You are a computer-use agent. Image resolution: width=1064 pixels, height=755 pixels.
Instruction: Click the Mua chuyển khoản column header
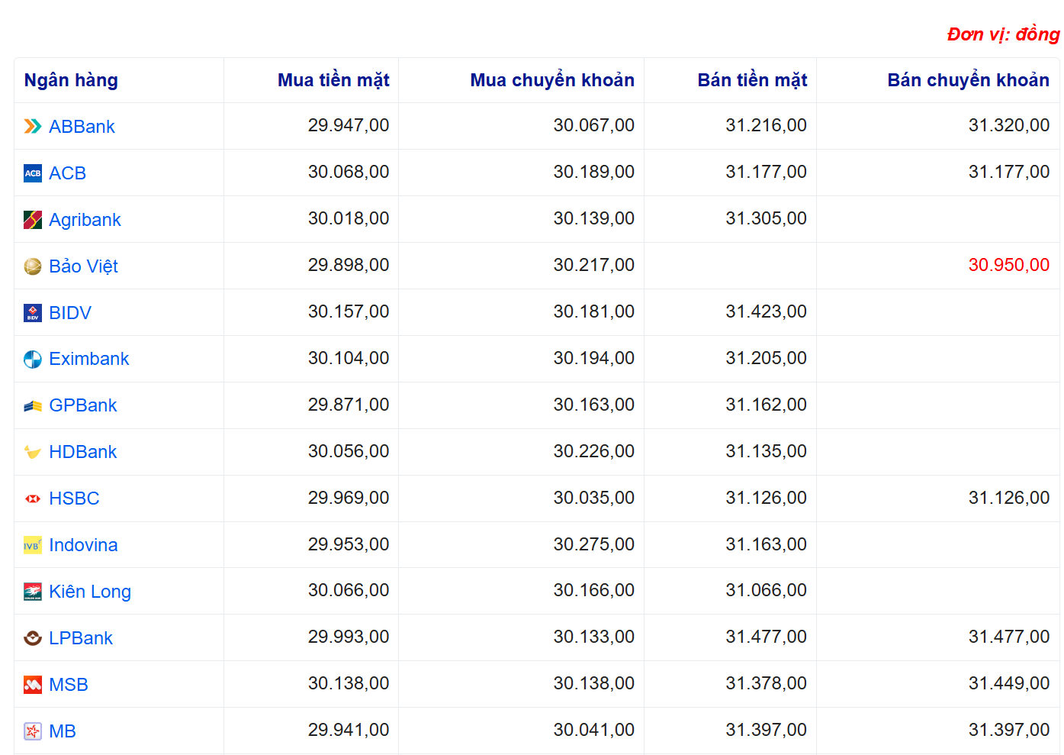click(552, 80)
